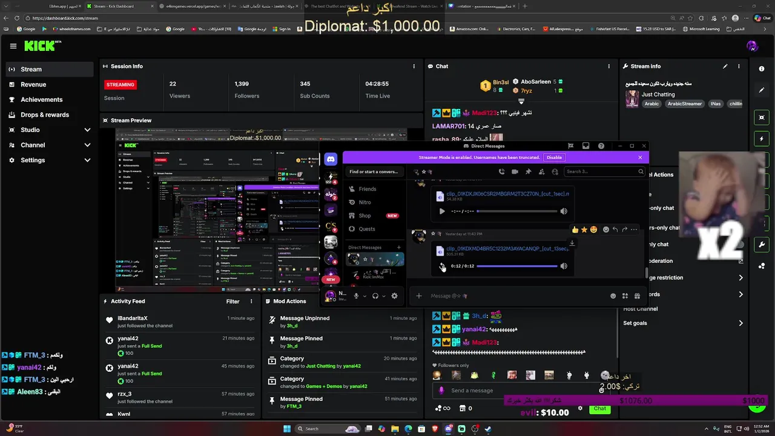Show the Discord user profile panel

[555, 171]
